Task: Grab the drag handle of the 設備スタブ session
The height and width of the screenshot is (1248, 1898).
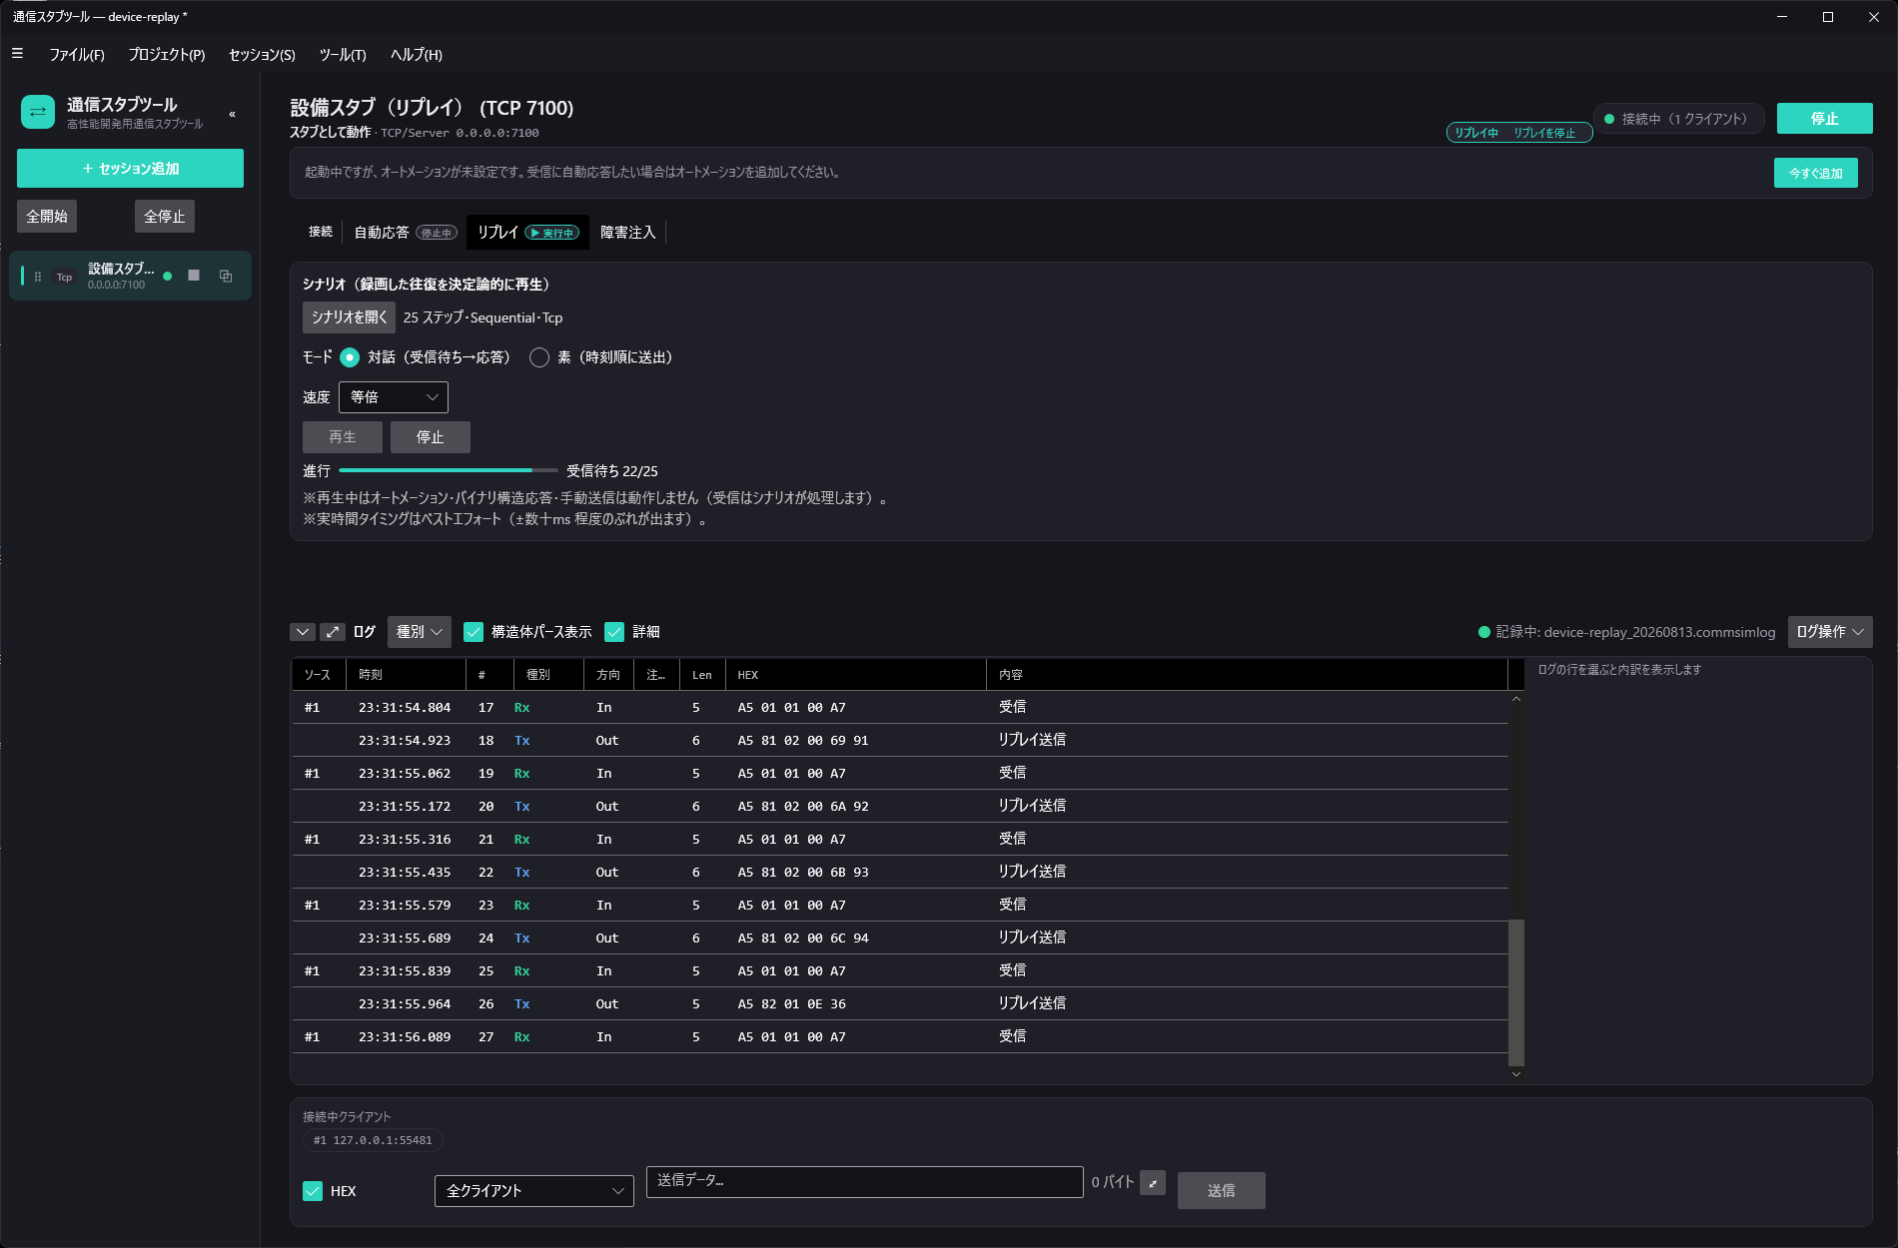Action: coord(38,277)
